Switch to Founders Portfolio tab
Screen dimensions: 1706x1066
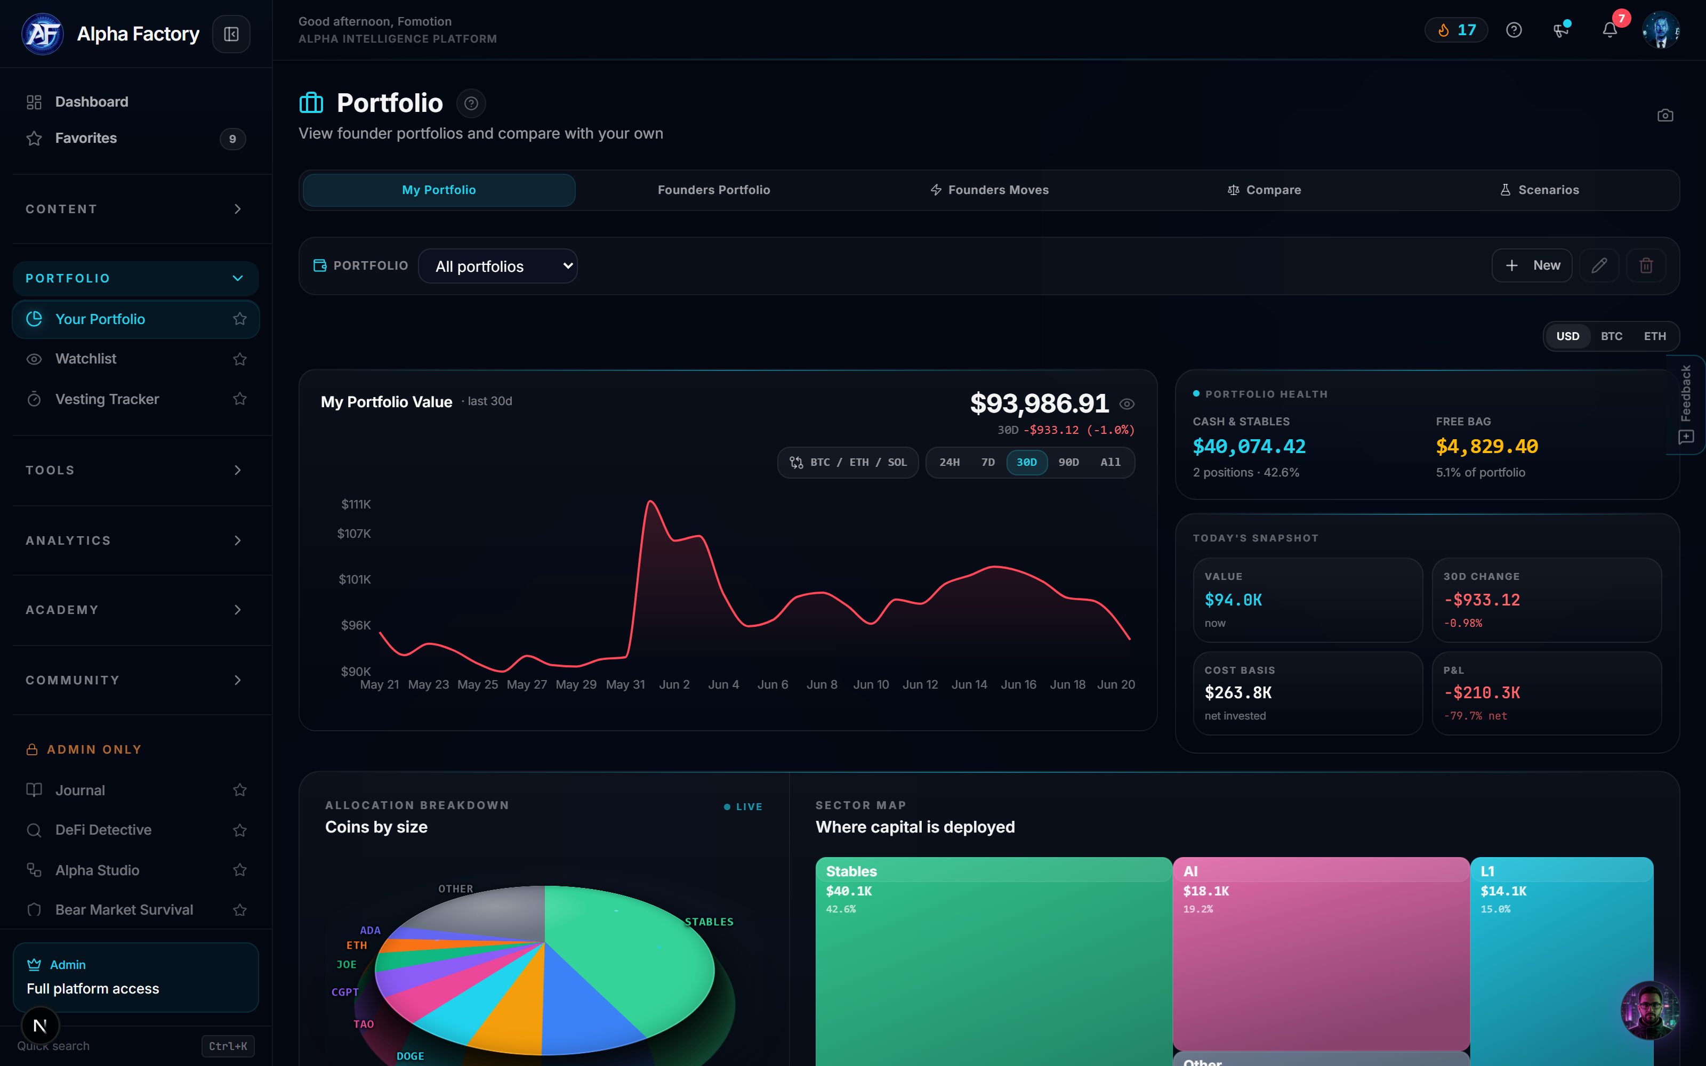pos(713,190)
